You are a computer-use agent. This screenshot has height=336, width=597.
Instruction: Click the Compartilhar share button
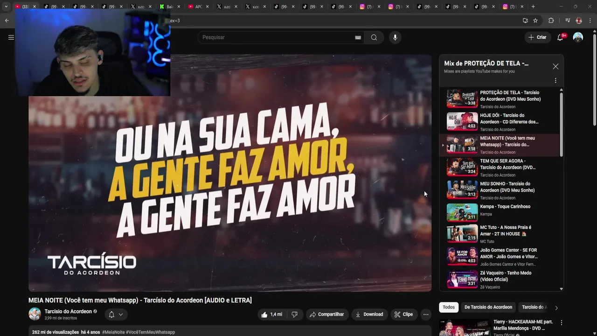coord(327,315)
